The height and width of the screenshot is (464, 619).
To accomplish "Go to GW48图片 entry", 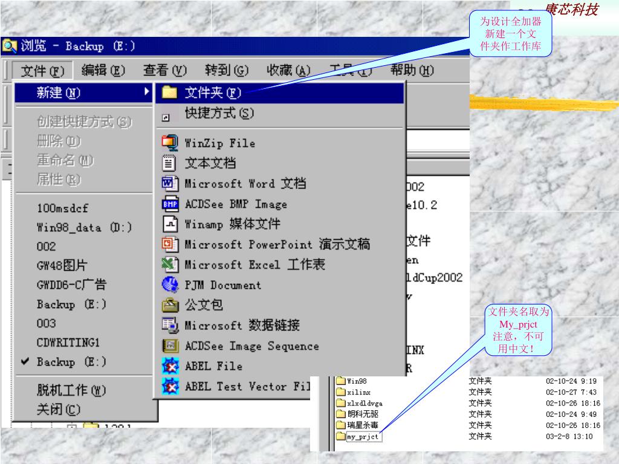I will [x=83, y=266].
